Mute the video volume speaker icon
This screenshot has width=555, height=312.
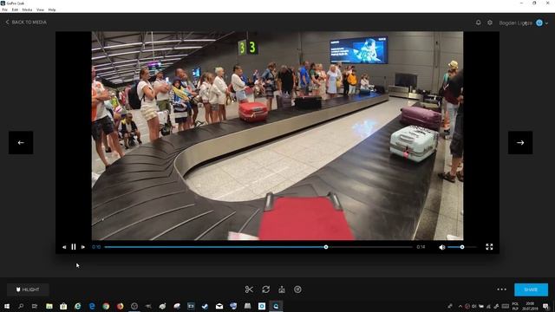[x=441, y=247]
